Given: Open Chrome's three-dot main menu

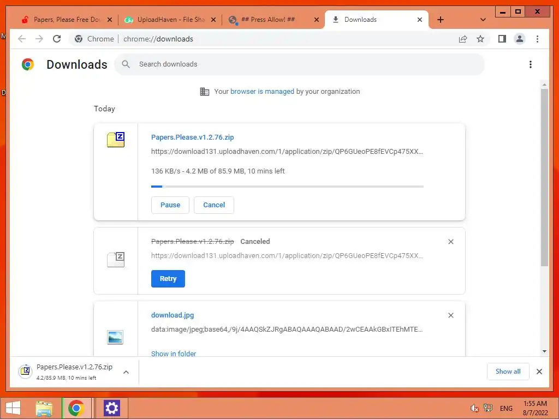Looking at the screenshot, I should (x=537, y=39).
